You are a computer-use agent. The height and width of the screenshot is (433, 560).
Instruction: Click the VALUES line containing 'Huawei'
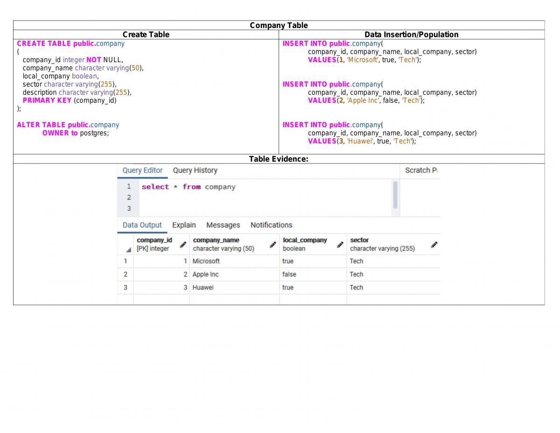362,141
